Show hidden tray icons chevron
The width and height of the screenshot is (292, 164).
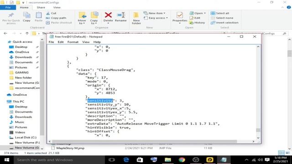click(x=246, y=160)
